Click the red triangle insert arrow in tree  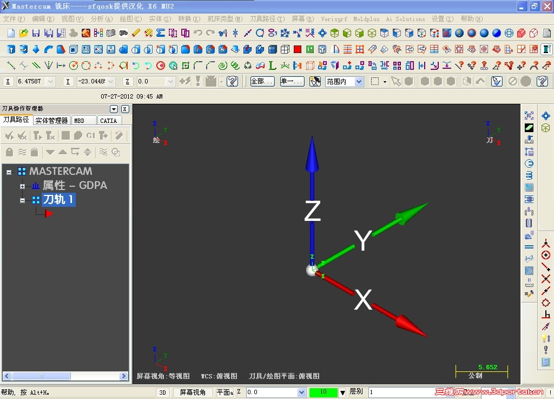(x=49, y=213)
